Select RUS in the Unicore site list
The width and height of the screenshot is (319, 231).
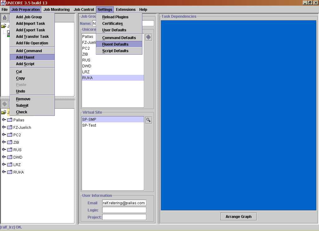[113, 60]
